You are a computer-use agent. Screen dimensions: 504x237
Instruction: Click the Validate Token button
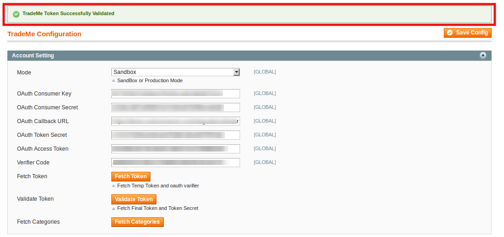tap(134, 199)
